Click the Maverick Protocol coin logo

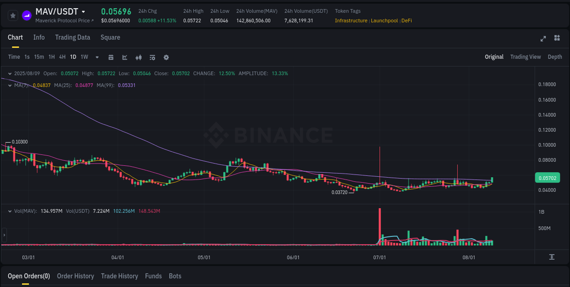coord(26,15)
